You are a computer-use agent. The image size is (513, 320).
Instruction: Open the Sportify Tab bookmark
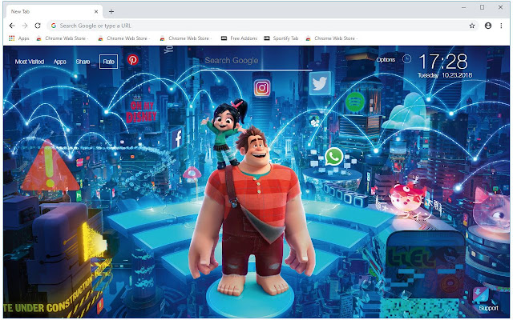(281, 38)
